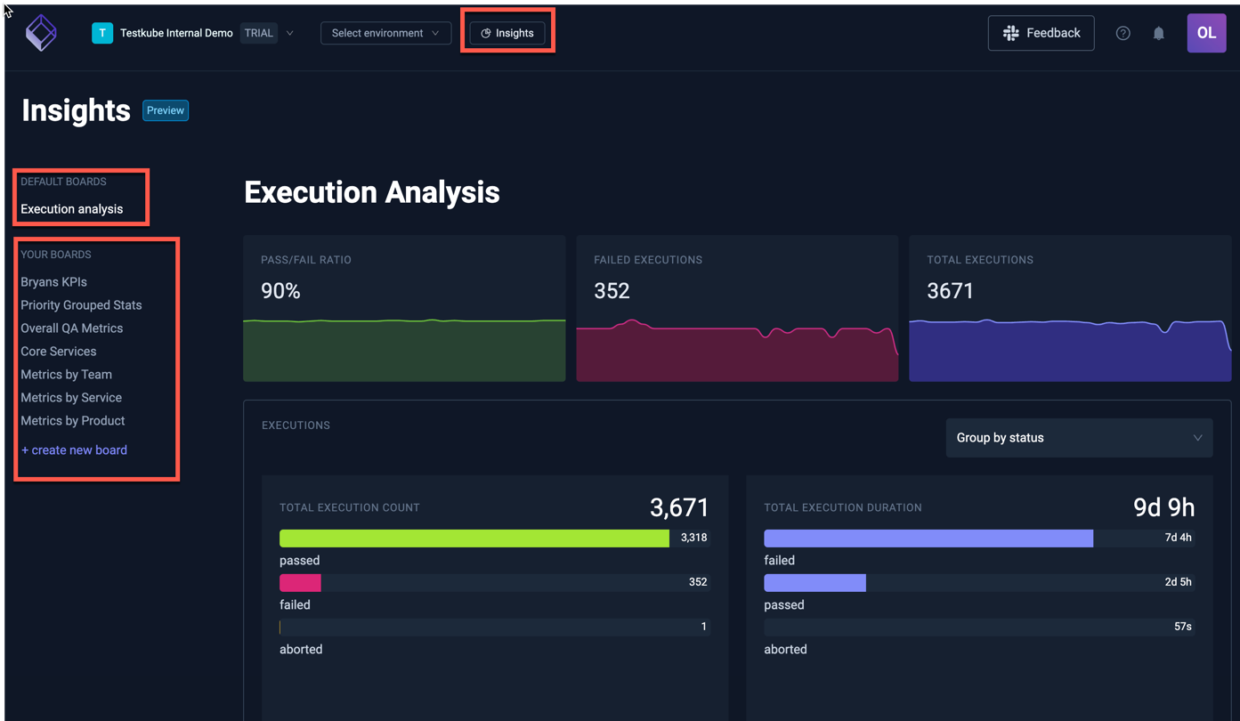This screenshot has width=1240, height=721.
Task: Click the Testkube logo
Action: (39, 33)
